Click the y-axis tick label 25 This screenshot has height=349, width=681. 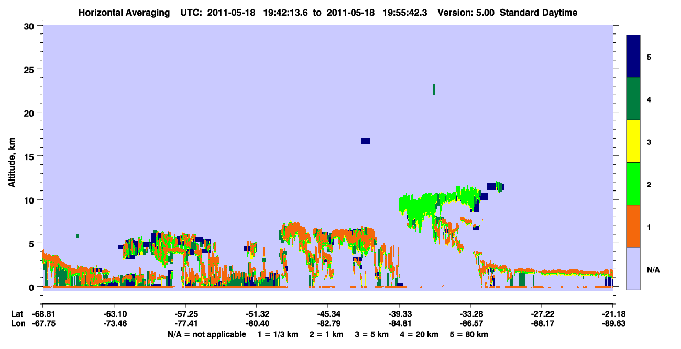point(30,69)
